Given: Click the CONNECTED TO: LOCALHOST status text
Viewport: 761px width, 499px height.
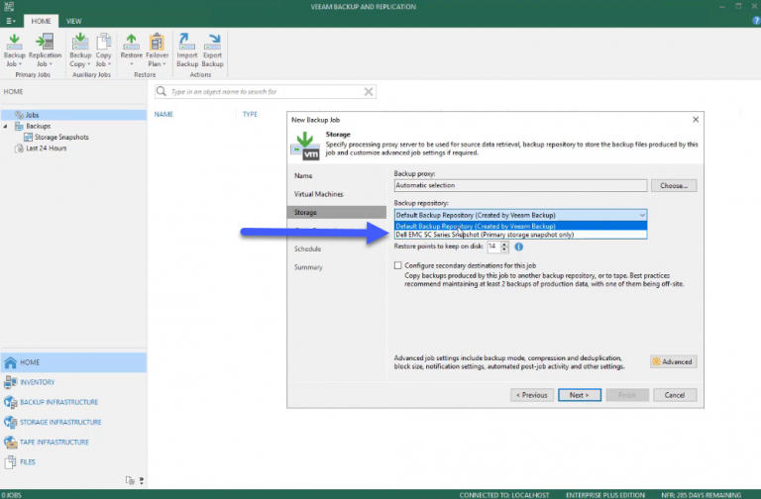Looking at the screenshot, I should (503, 495).
